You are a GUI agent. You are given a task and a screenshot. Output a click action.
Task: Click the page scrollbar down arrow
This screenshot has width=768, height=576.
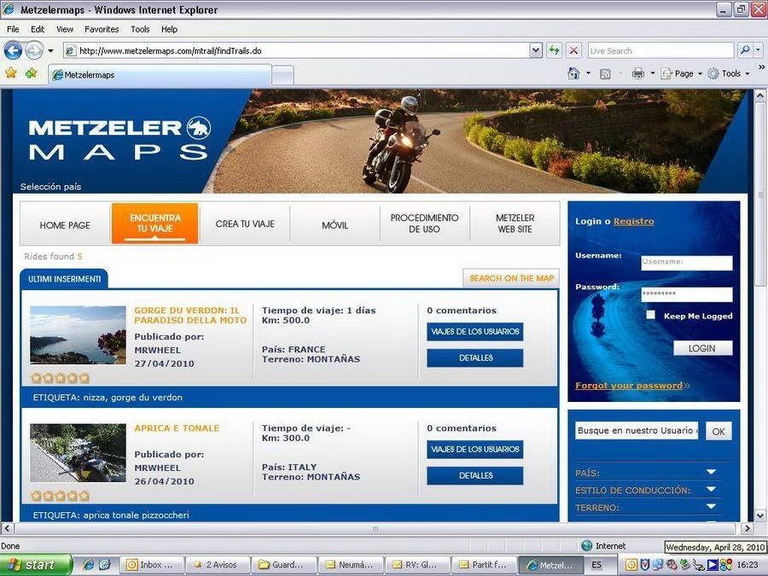click(x=760, y=515)
